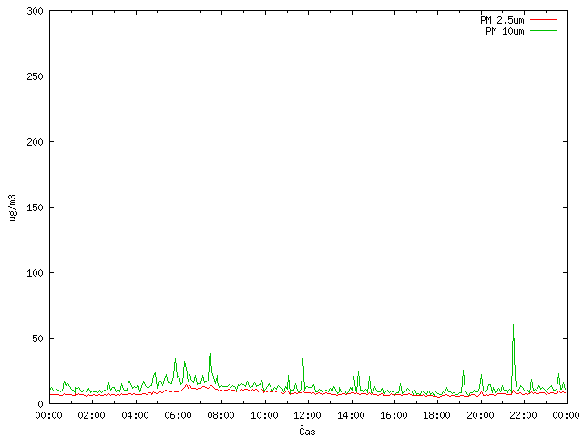Click the 04:00 x-axis label
Image resolution: width=583 pixels, height=437 pixels.
tap(135, 415)
